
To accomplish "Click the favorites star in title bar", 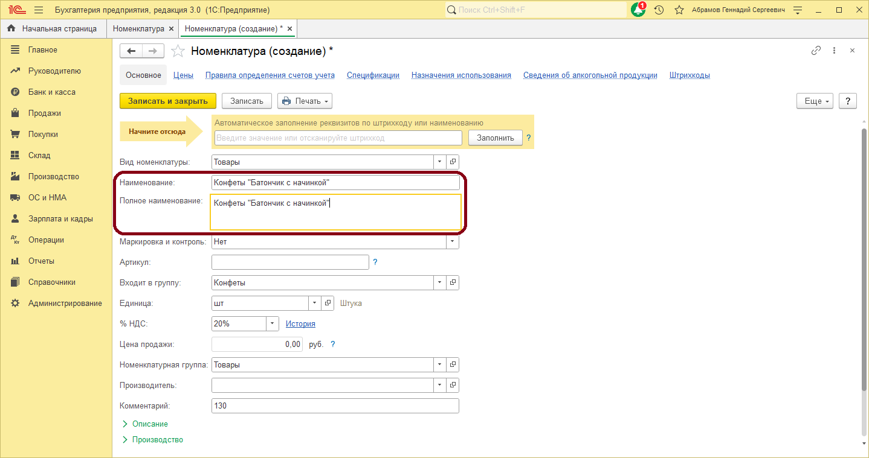I will 679,10.
